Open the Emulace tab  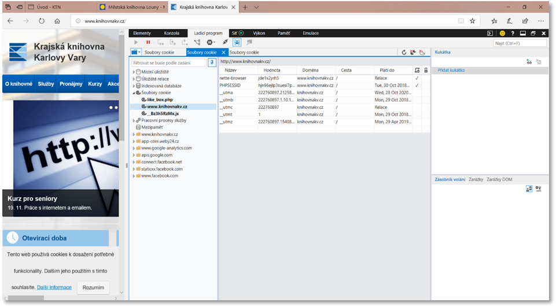311,34
